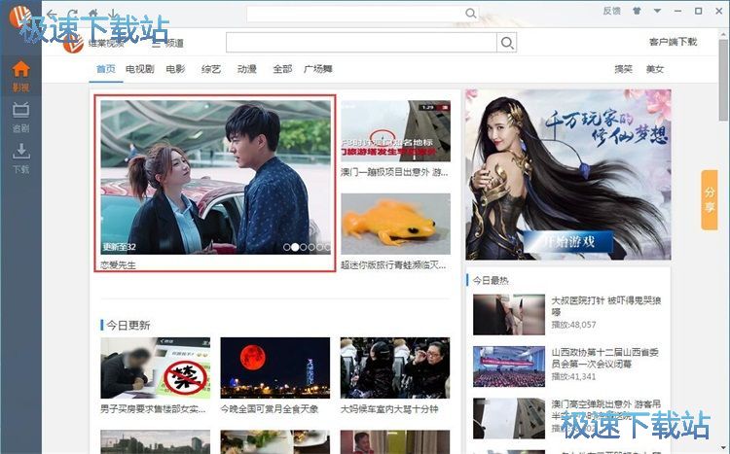Select the first carousel dot on banner
The width and height of the screenshot is (730, 454).
(287, 247)
